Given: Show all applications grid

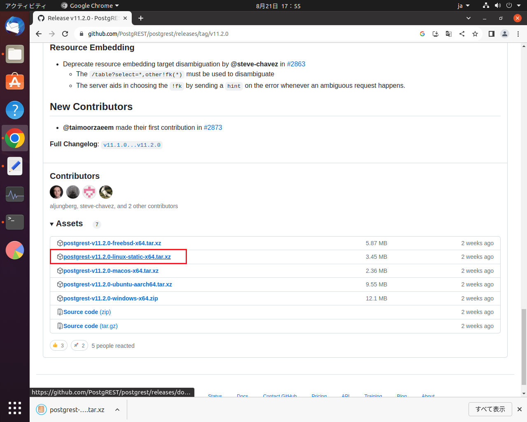Looking at the screenshot, I should pos(15,408).
